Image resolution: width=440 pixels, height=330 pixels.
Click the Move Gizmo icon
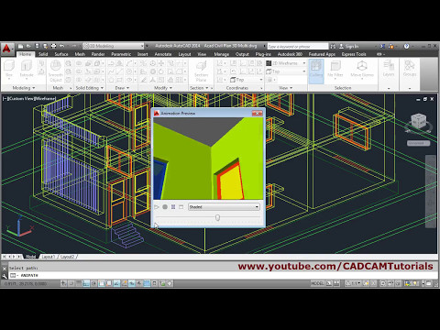pyautogui.click(x=362, y=69)
